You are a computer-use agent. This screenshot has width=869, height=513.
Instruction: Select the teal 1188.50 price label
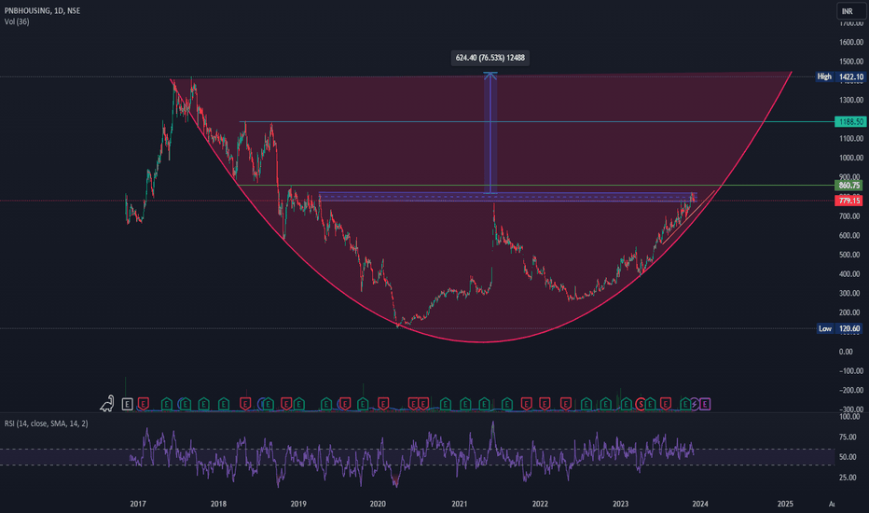850,121
